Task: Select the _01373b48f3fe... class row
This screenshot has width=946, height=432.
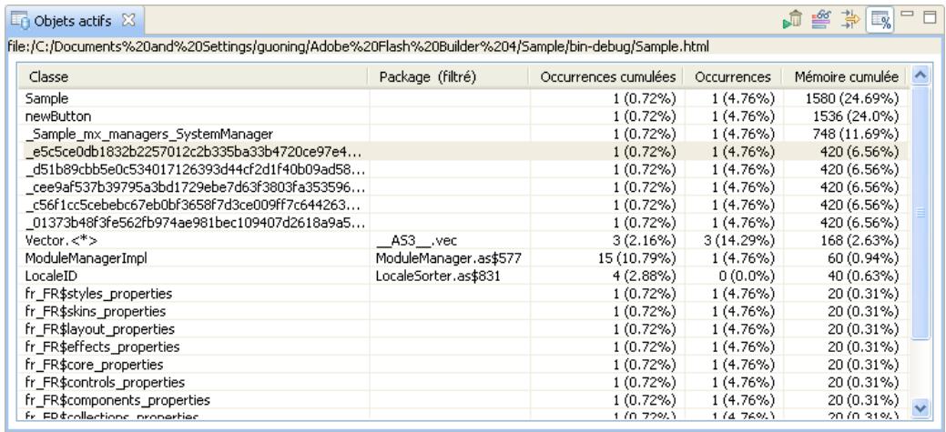Action: point(465,223)
